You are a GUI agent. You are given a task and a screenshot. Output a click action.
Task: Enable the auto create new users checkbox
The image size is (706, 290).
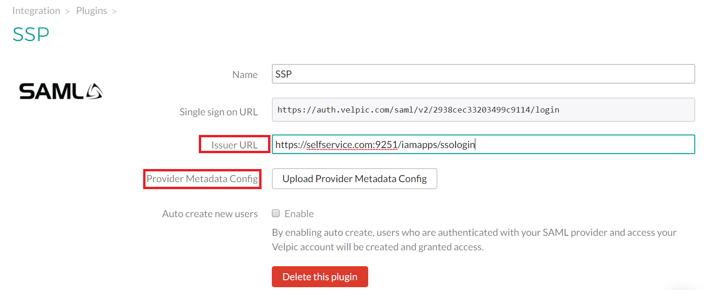pos(276,213)
